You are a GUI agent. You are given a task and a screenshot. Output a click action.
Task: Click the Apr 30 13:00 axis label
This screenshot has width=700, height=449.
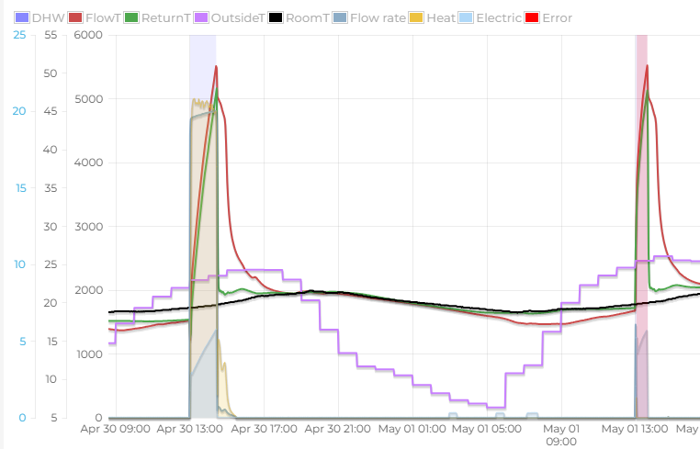[190, 429]
